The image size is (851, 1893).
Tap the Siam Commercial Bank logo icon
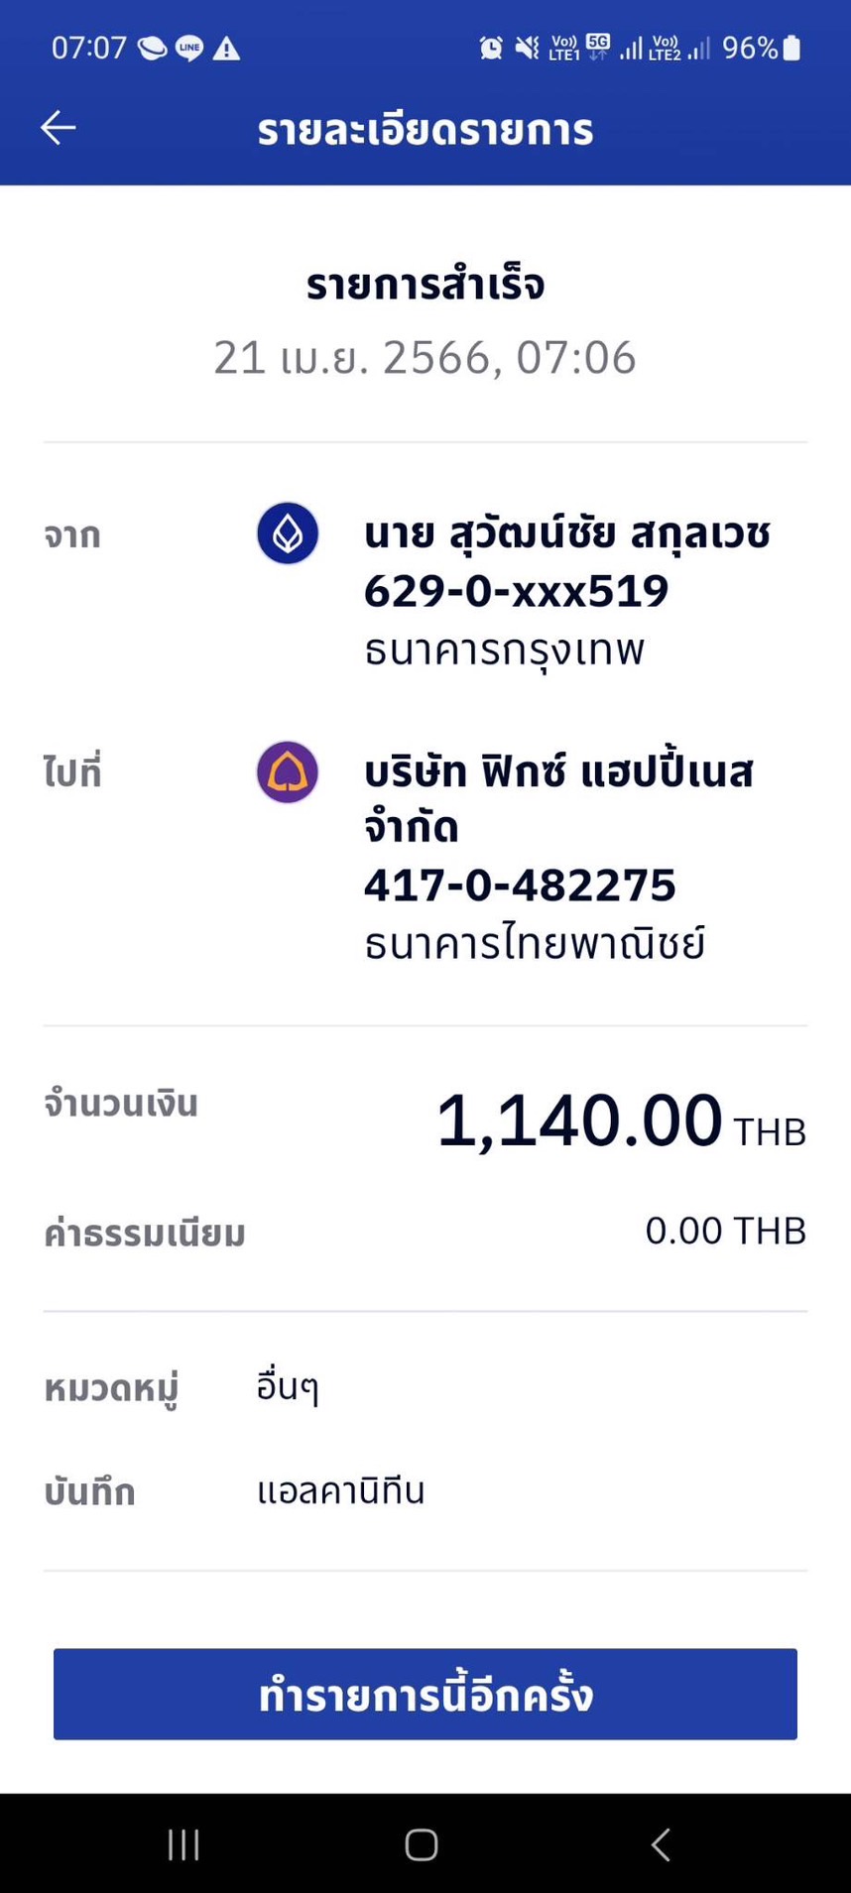pyautogui.click(x=288, y=772)
